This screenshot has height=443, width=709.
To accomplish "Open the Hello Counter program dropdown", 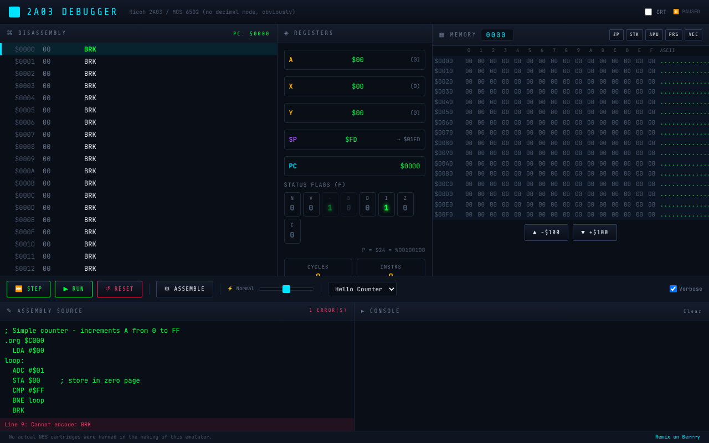I will click(x=362, y=289).
